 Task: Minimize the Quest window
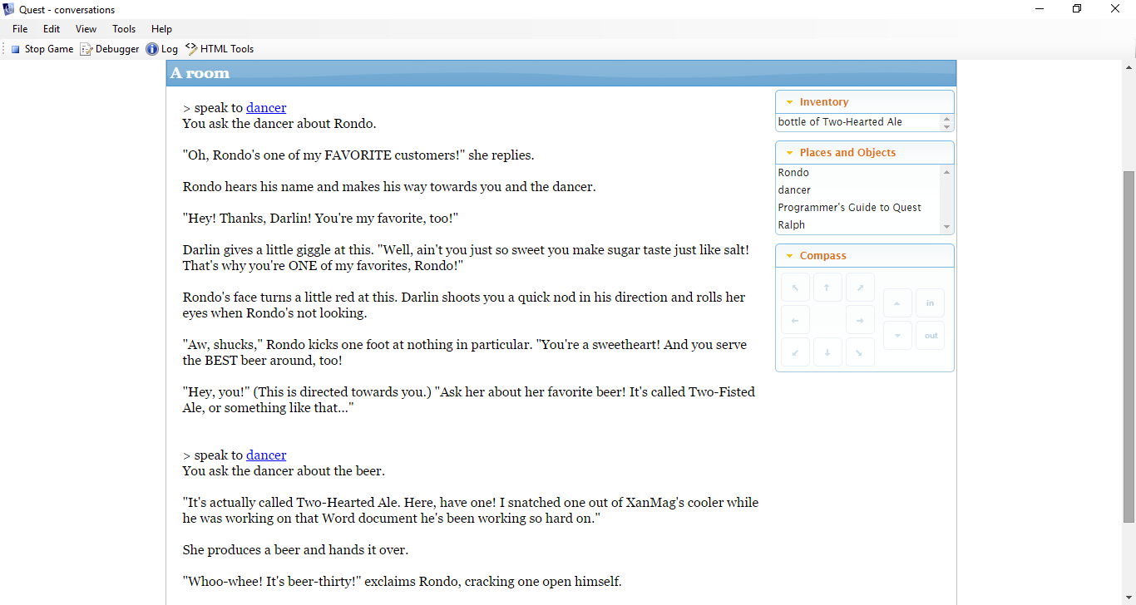pyautogui.click(x=1040, y=9)
